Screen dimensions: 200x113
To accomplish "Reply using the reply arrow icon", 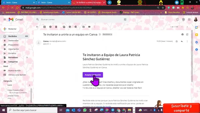I will click(x=182, y=41).
